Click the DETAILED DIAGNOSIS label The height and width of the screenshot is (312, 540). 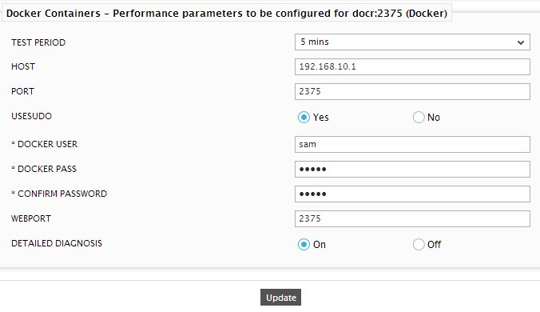click(x=57, y=243)
